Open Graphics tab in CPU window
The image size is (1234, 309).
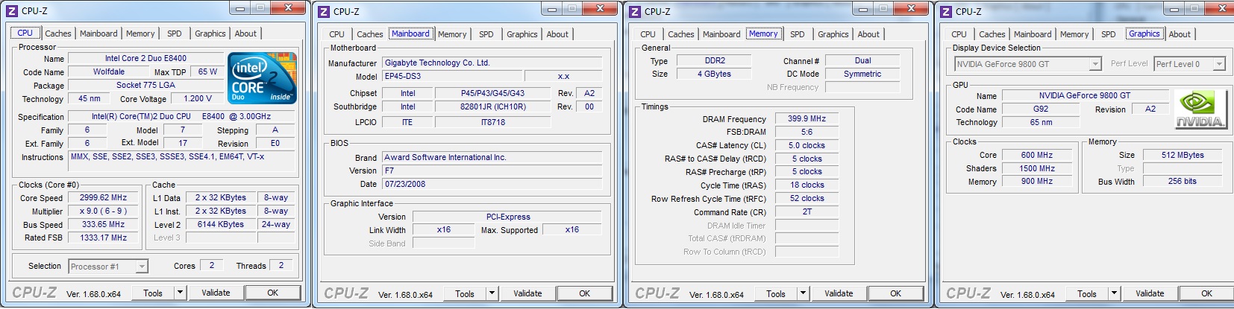click(210, 34)
